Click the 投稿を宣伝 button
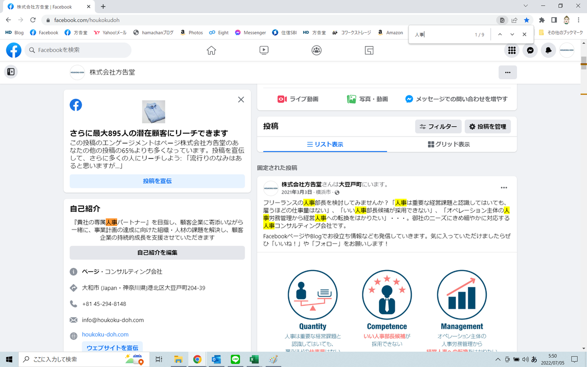587x367 pixels. pos(157,181)
